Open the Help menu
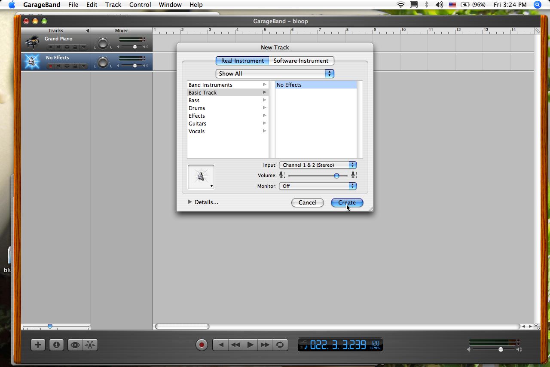The image size is (550, 367). tap(196, 5)
